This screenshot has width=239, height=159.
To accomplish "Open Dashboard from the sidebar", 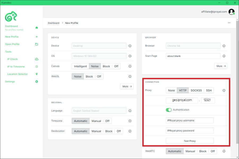I will click(11, 26).
